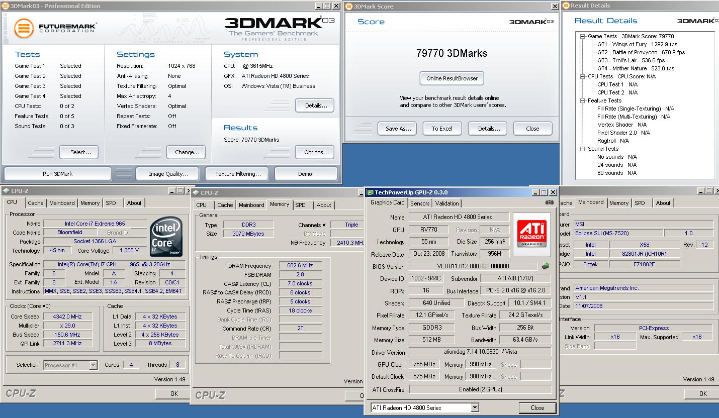The image size is (719, 418).
Task: Collapse the Feature Tests tree node
Action: click(x=582, y=100)
